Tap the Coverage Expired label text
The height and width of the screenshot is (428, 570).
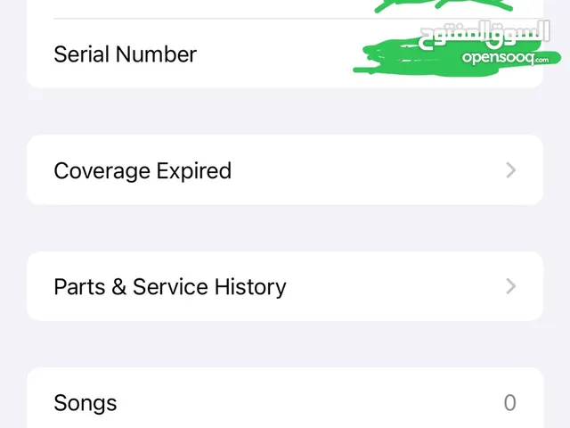tap(142, 170)
